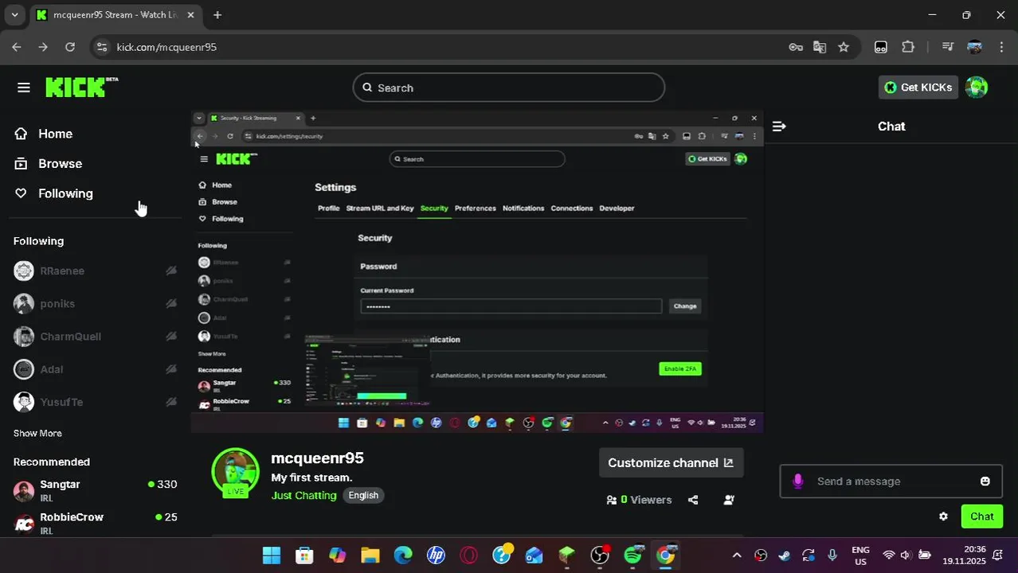The image size is (1018, 573).
Task: Open Sangtar recommended channel
Action: point(95,490)
